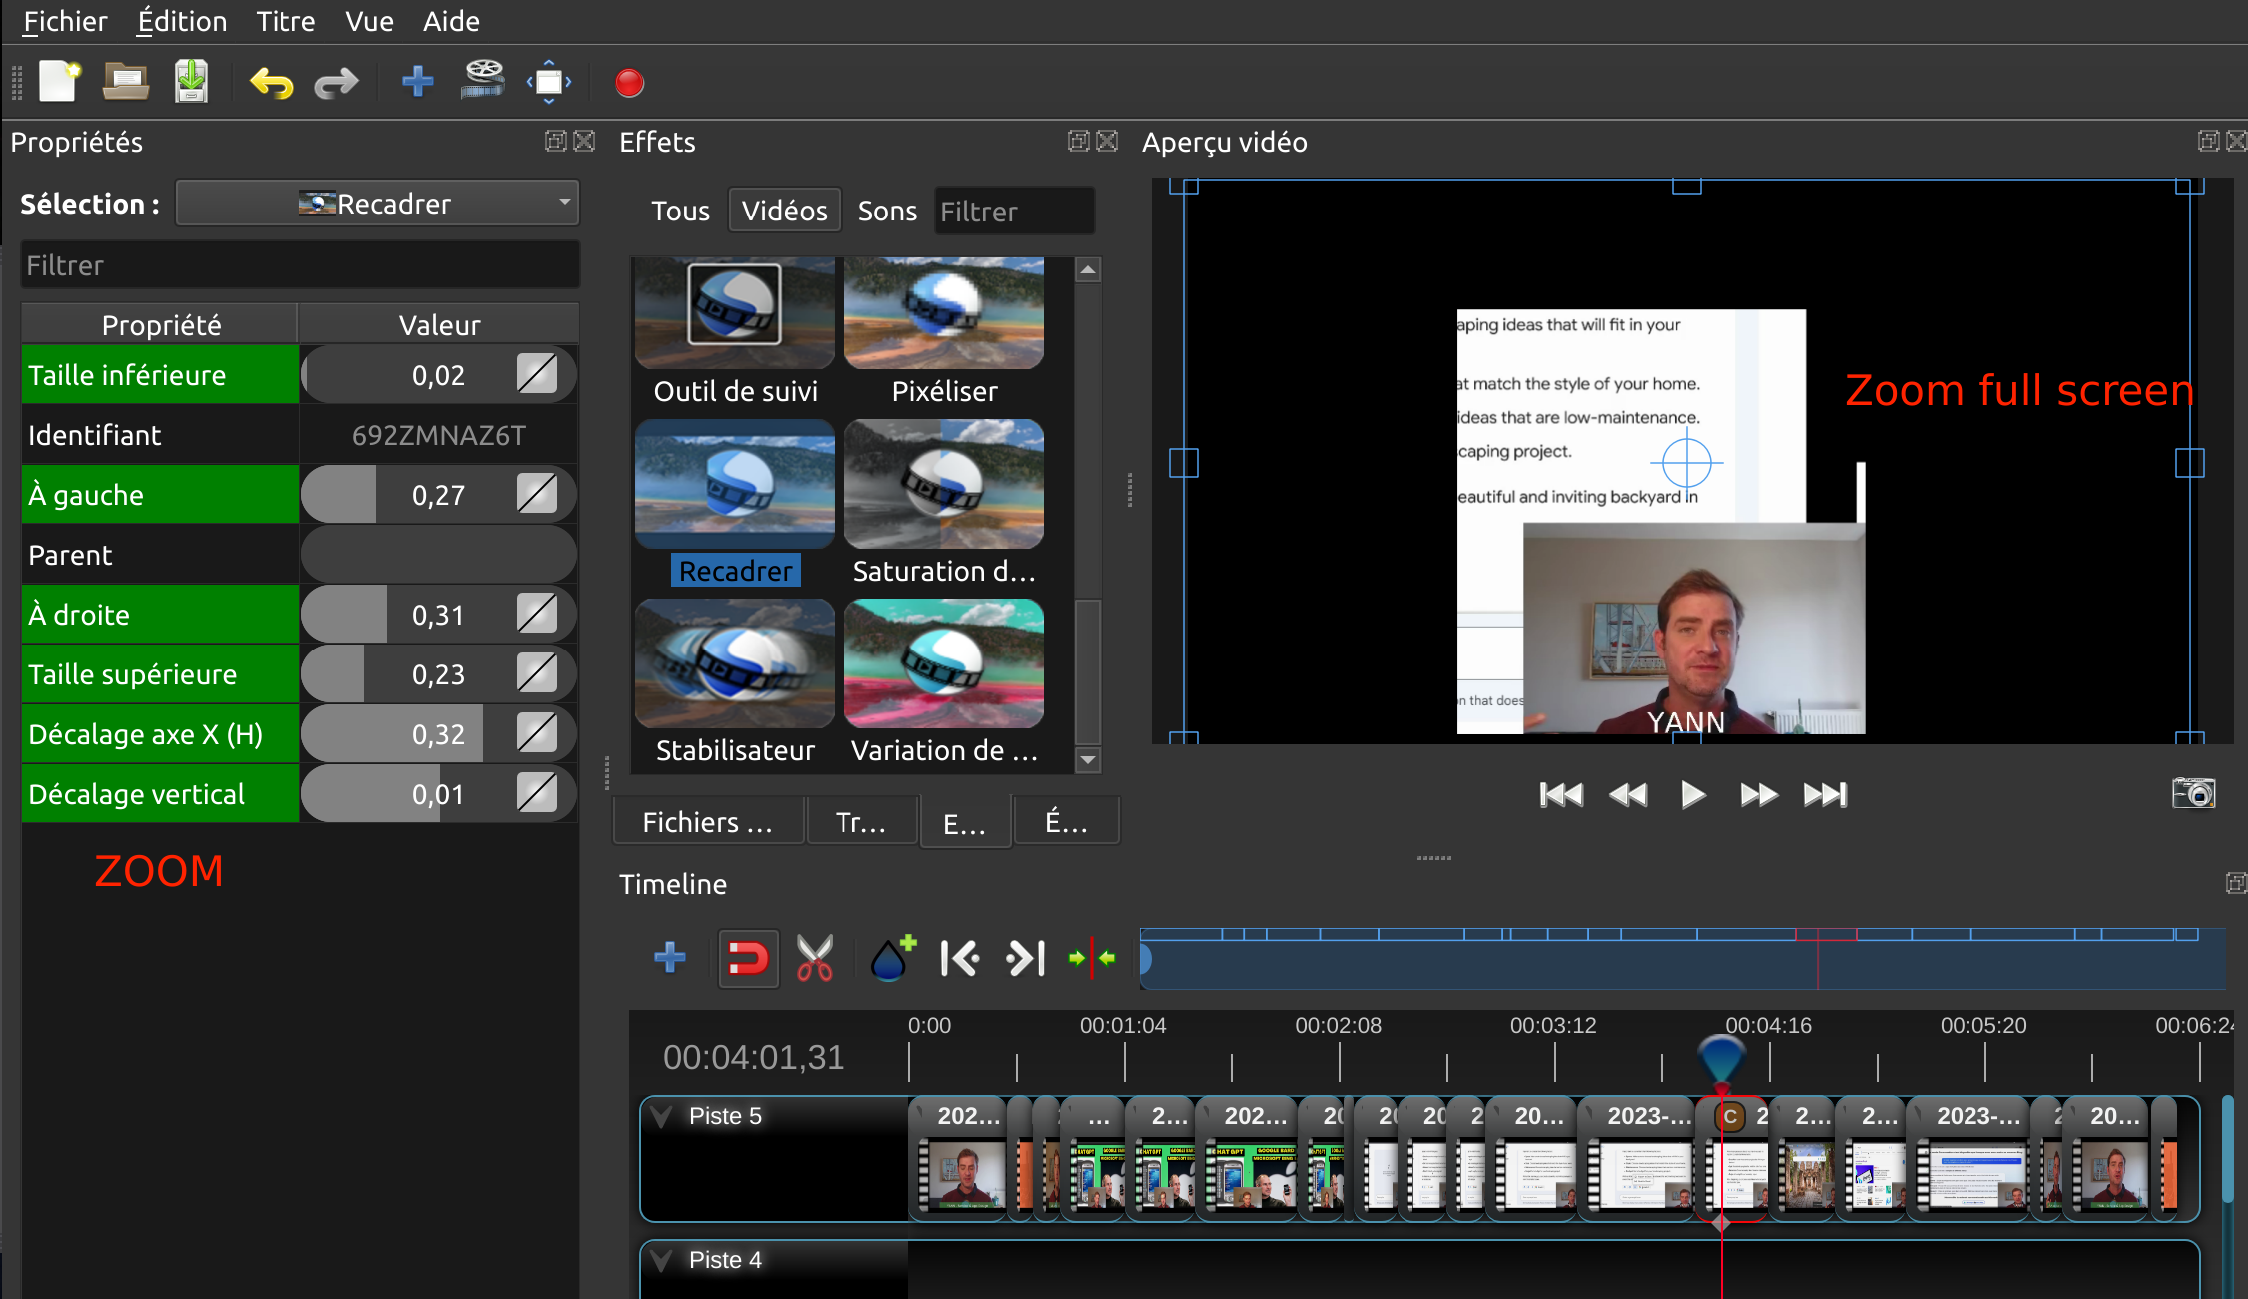Cut clip with the razor scissors tool
The width and height of the screenshot is (2248, 1299).
[x=814, y=958]
